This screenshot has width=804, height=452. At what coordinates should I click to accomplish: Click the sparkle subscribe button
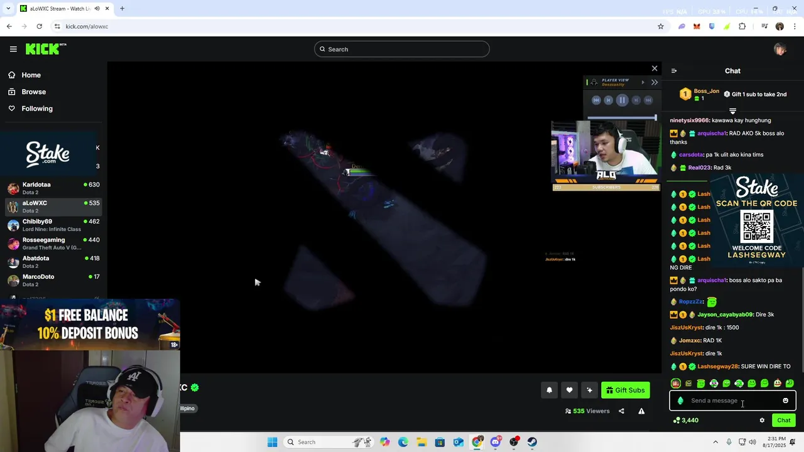click(589, 390)
